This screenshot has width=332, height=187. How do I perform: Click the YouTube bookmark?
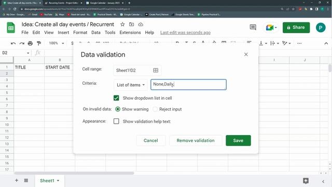46,15
